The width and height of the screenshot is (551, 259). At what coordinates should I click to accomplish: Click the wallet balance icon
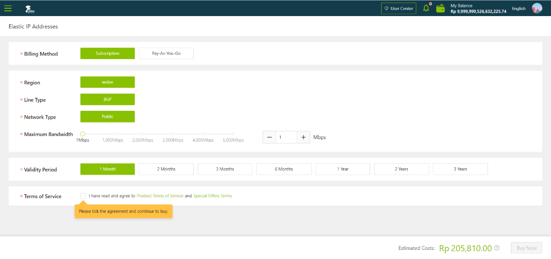click(441, 8)
